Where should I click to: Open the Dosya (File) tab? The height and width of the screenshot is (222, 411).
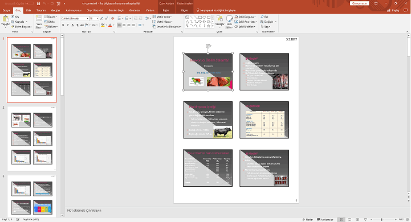6,10
